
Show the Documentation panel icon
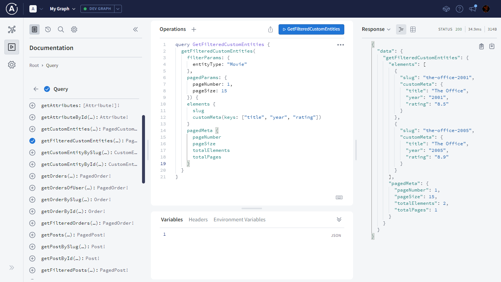(x=35, y=29)
